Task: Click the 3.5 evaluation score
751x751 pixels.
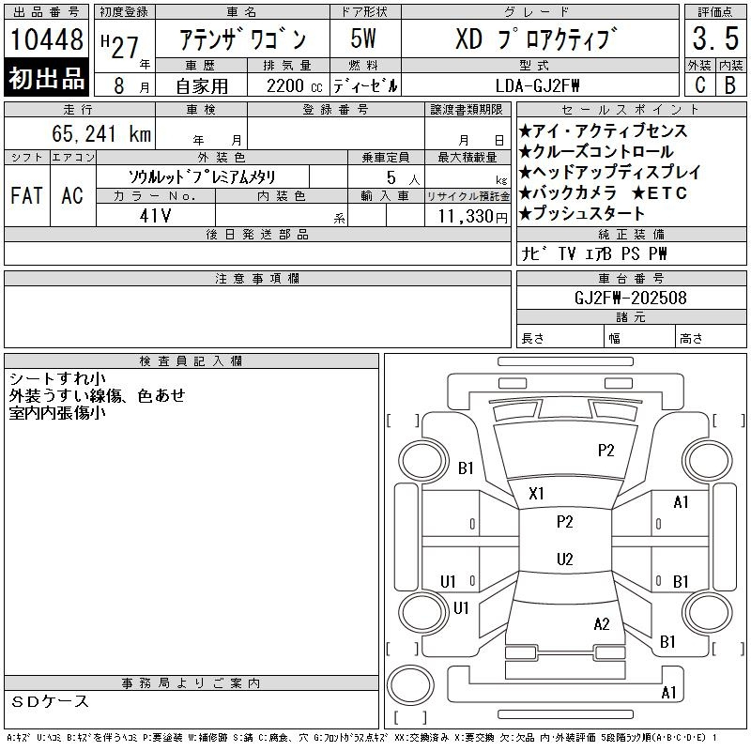Action: (715, 38)
